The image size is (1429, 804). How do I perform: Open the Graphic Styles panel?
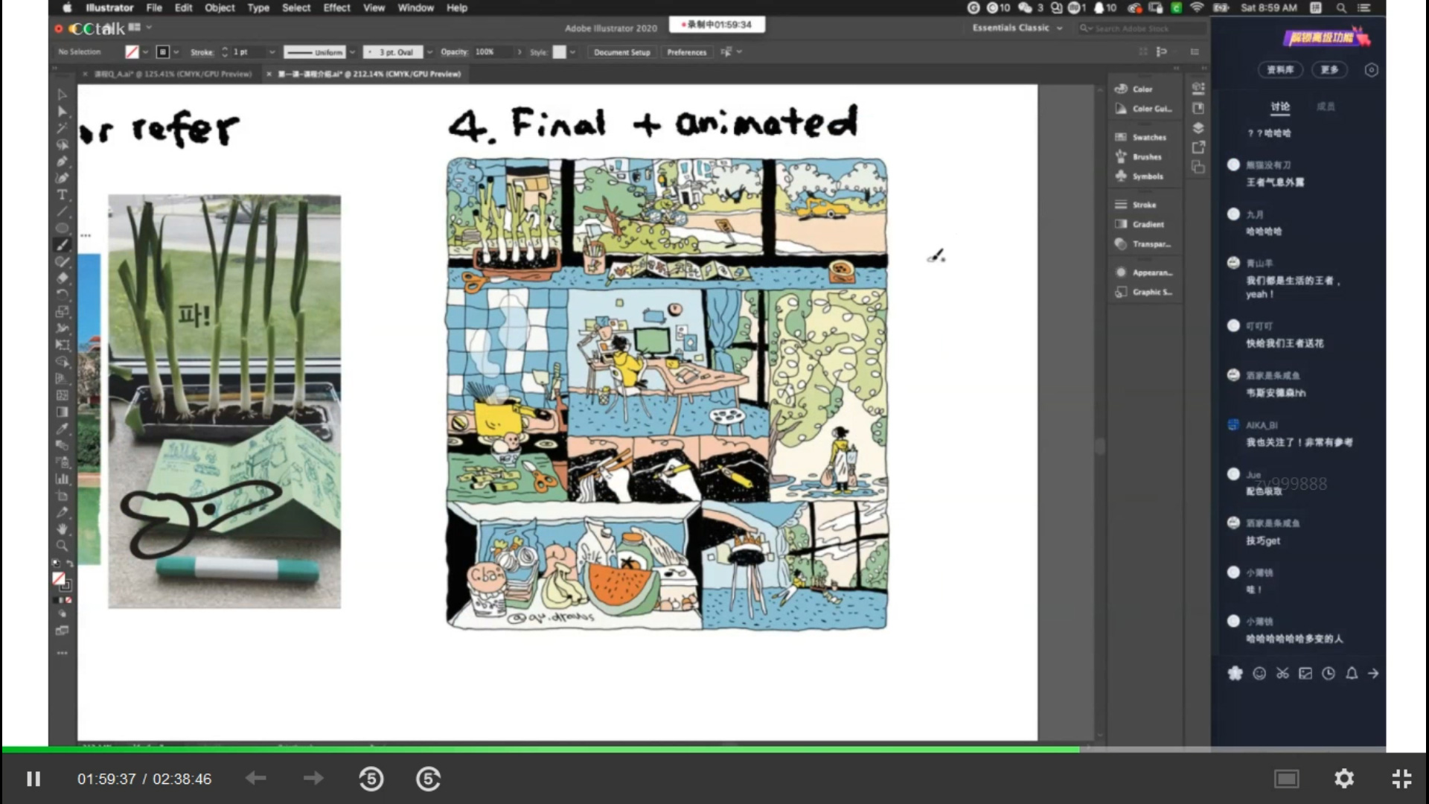click(1143, 293)
